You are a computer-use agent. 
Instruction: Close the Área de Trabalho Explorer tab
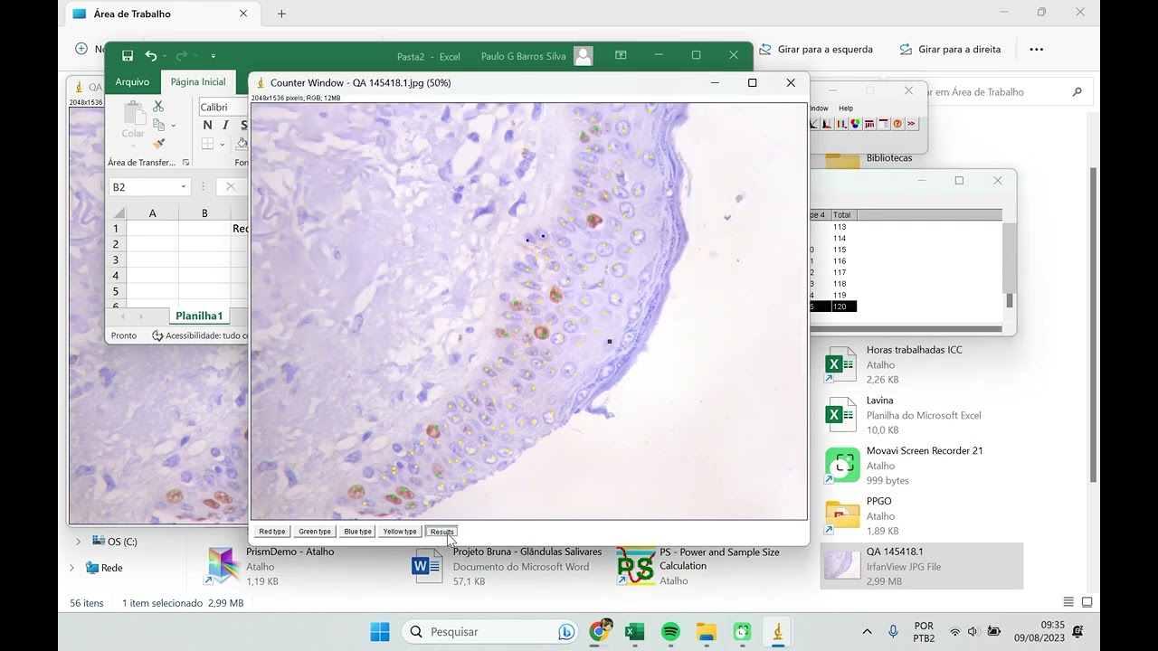(x=243, y=14)
